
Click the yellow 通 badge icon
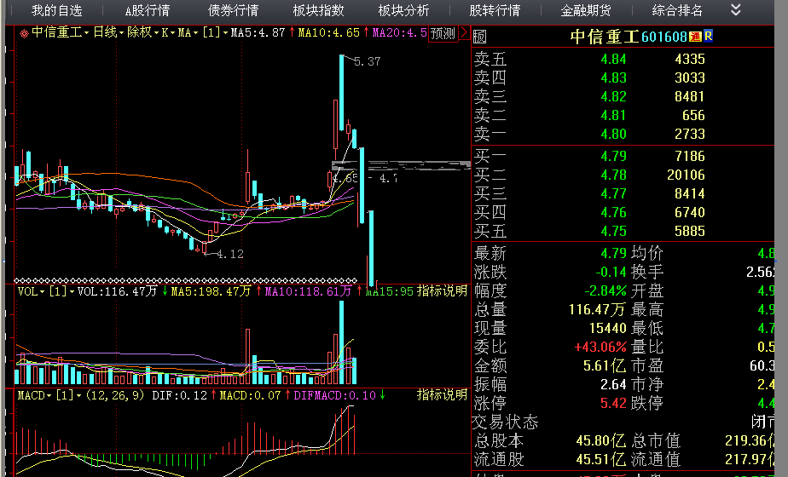(696, 36)
